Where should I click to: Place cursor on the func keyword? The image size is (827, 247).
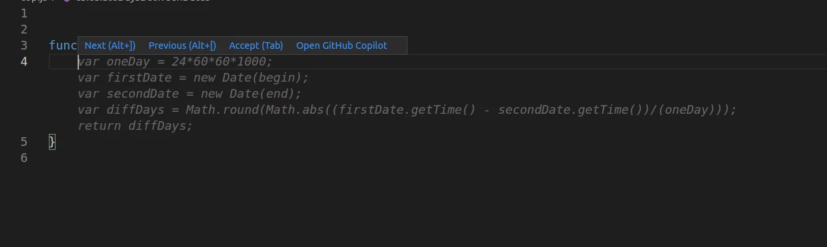coord(63,46)
